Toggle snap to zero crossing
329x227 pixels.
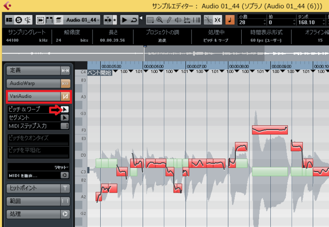coord(208,20)
